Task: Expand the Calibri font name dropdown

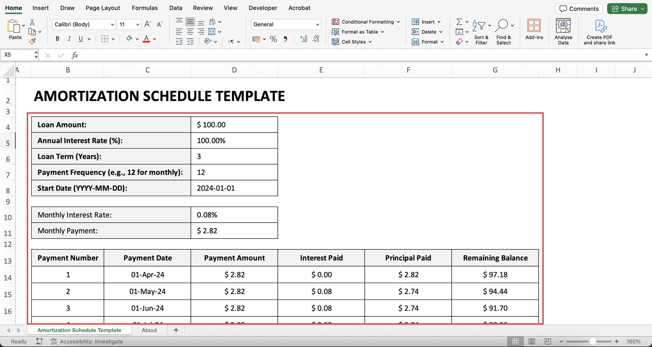Action: [x=112, y=24]
